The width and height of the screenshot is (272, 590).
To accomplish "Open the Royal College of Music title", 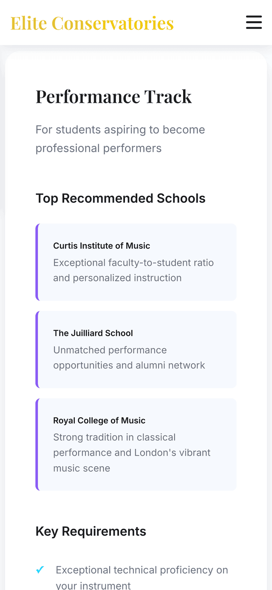I will [99, 421].
